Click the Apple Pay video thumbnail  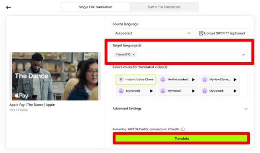point(55,76)
